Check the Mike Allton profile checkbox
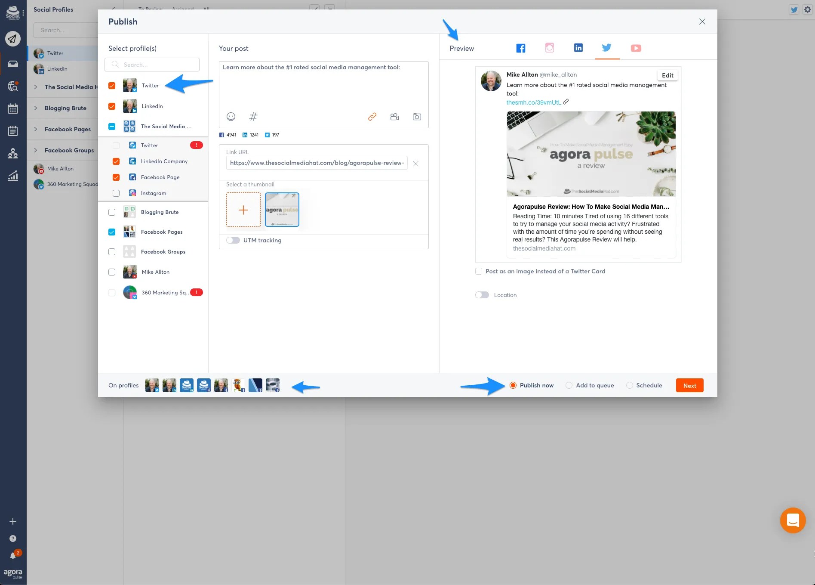The height and width of the screenshot is (585, 815). point(112,272)
